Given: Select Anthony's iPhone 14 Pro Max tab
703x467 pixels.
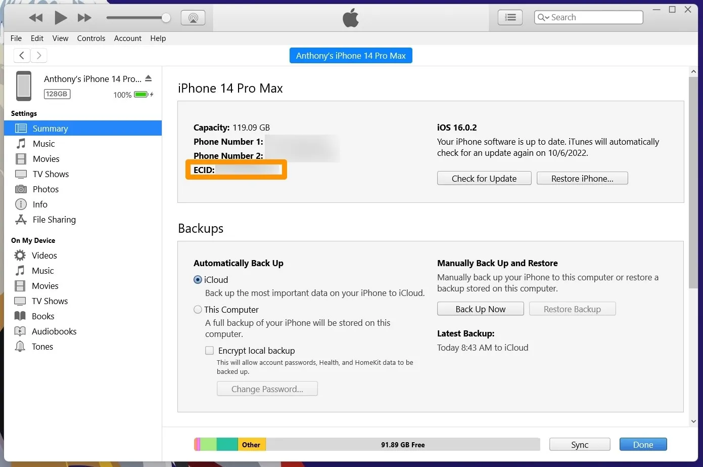Looking at the screenshot, I should coord(351,56).
